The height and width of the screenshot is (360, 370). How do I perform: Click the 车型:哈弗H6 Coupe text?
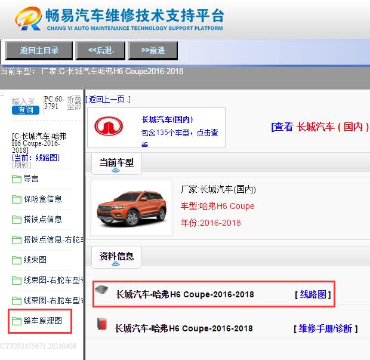(x=218, y=207)
